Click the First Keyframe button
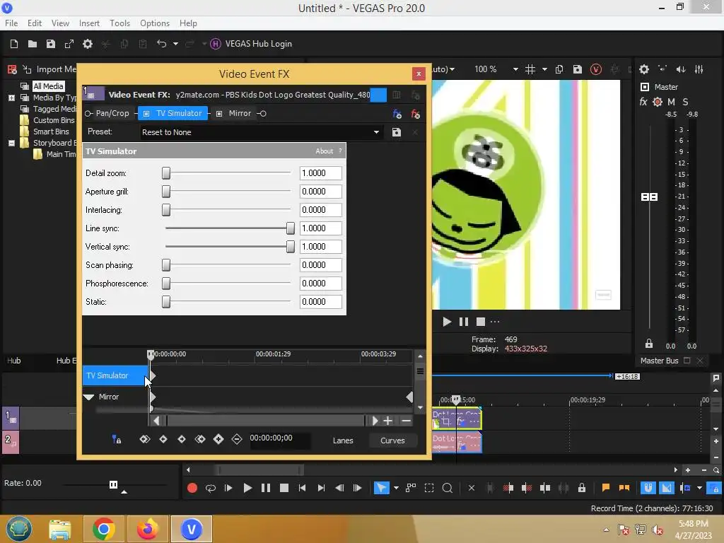Image resolution: width=724 pixels, height=543 pixels. tap(144, 439)
